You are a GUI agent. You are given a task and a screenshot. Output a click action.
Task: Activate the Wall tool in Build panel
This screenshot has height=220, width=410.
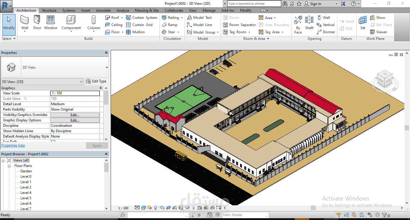click(25, 23)
